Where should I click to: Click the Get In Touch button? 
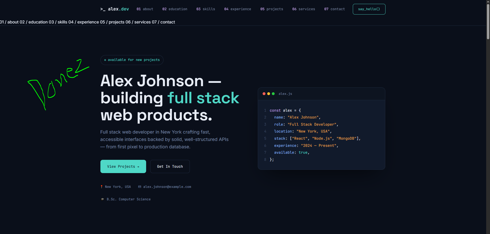tap(170, 166)
